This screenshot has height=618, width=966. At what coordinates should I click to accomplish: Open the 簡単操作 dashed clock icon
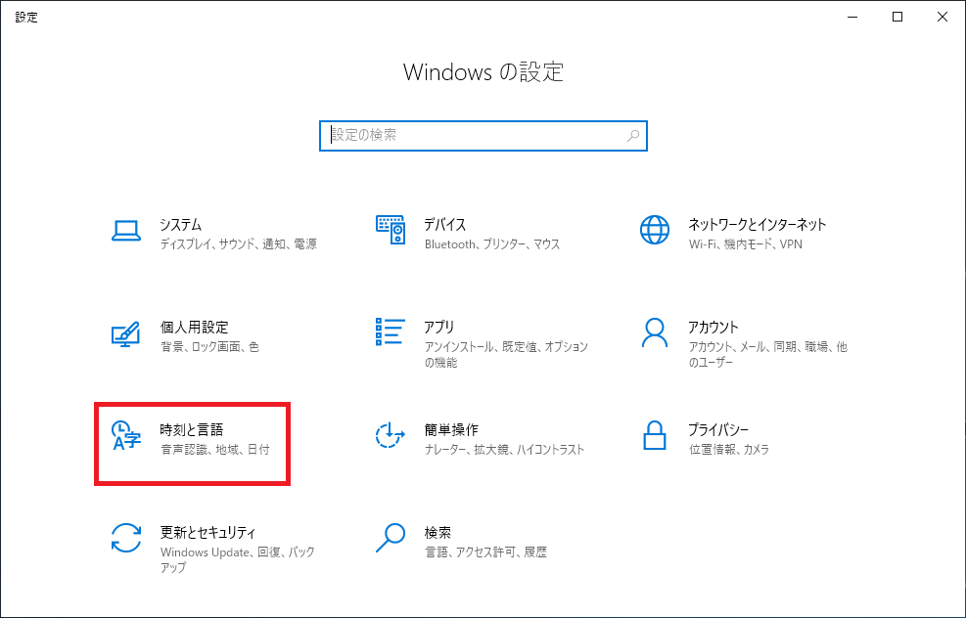pyautogui.click(x=391, y=435)
